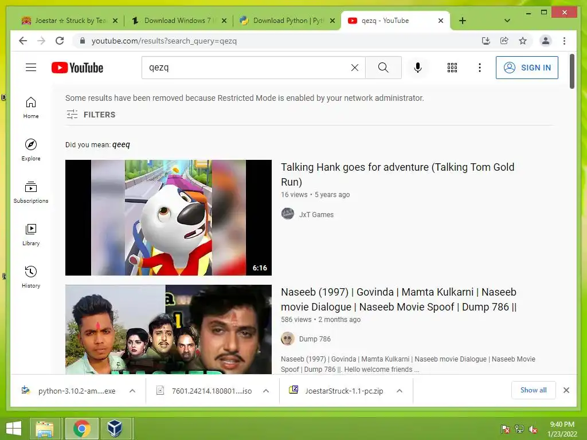Click Show all downloads
Screen dimensions: 587x440
(x=534, y=390)
